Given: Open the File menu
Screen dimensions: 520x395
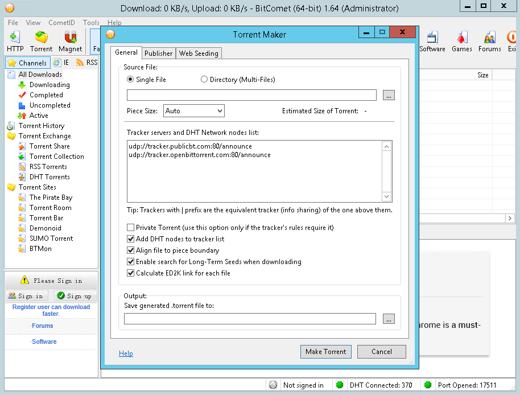Looking at the screenshot, I should (x=13, y=23).
